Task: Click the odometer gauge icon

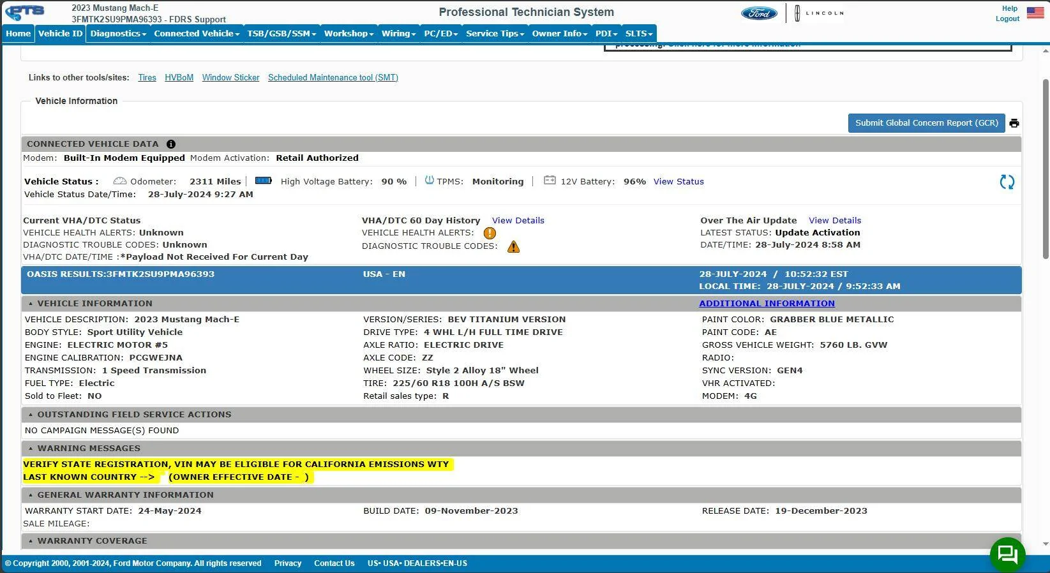Action: click(119, 181)
